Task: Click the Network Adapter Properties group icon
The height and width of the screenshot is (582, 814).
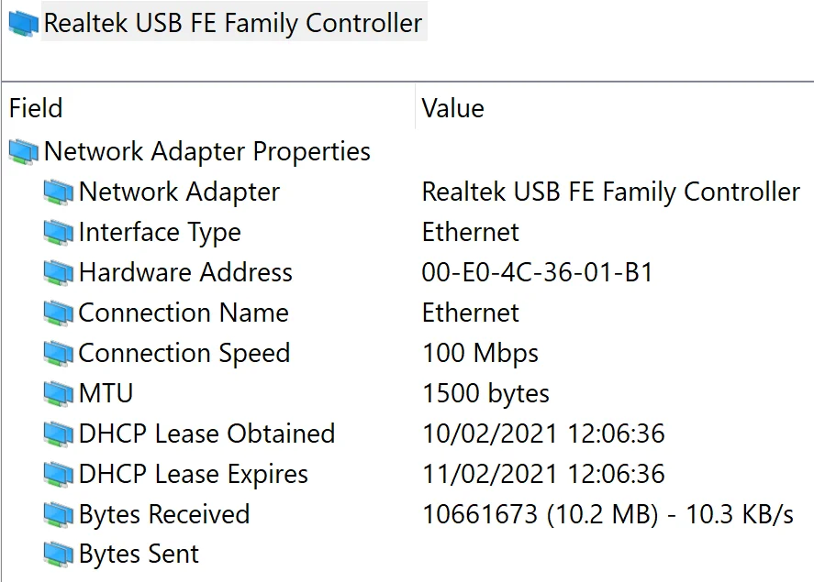Action: [x=23, y=151]
